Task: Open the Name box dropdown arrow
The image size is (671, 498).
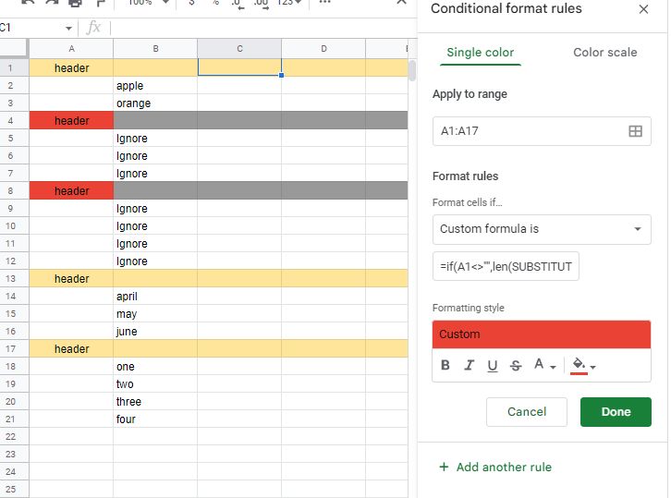Action: coord(68,29)
